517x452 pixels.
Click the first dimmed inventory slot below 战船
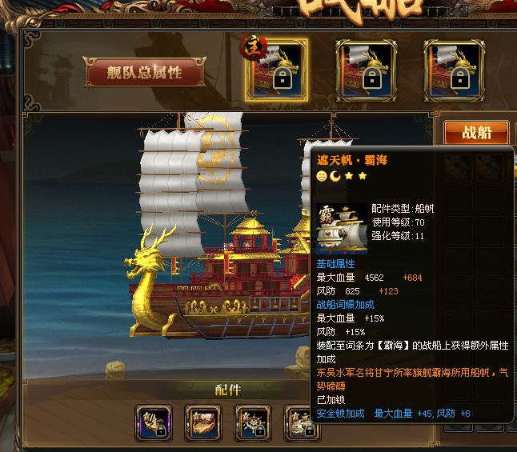458,167
